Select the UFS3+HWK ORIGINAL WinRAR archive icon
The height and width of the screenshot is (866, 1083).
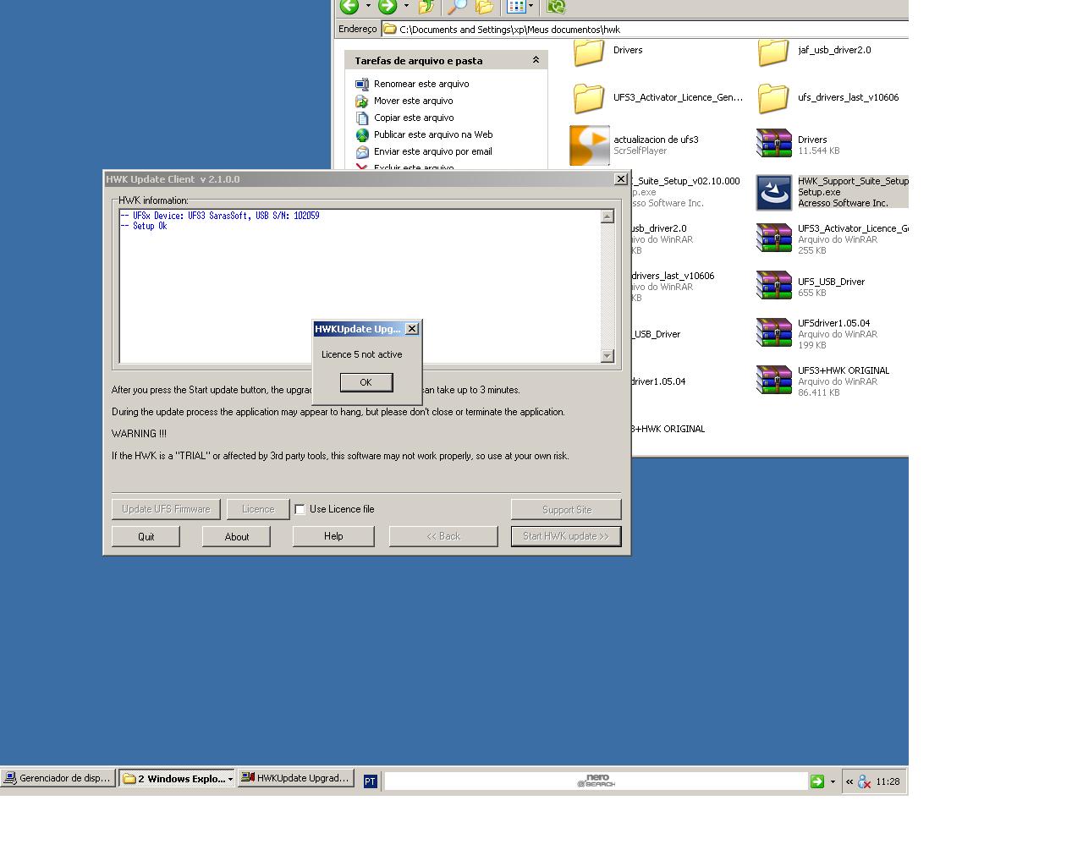pos(773,380)
